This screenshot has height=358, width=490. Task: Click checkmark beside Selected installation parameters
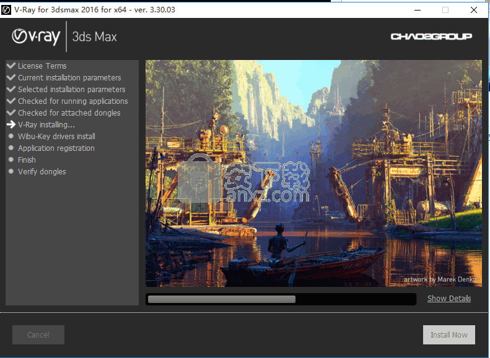click(11, 89)
